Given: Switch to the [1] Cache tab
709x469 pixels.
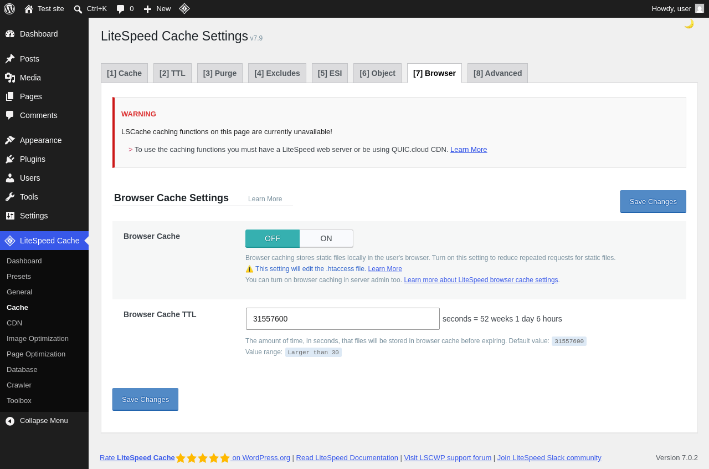Looking at the screenshot, I should pyautogui.click(x=124, y=73).
